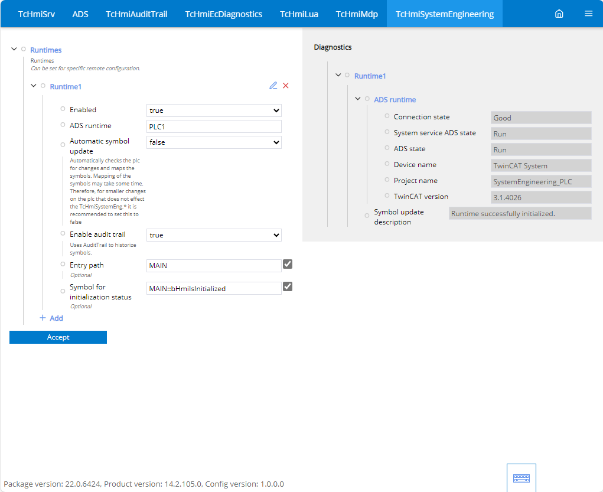Click the Device name value TwinCAT System
The width and height of the screenshot is (603, 492).
click(x=541, y=166)
